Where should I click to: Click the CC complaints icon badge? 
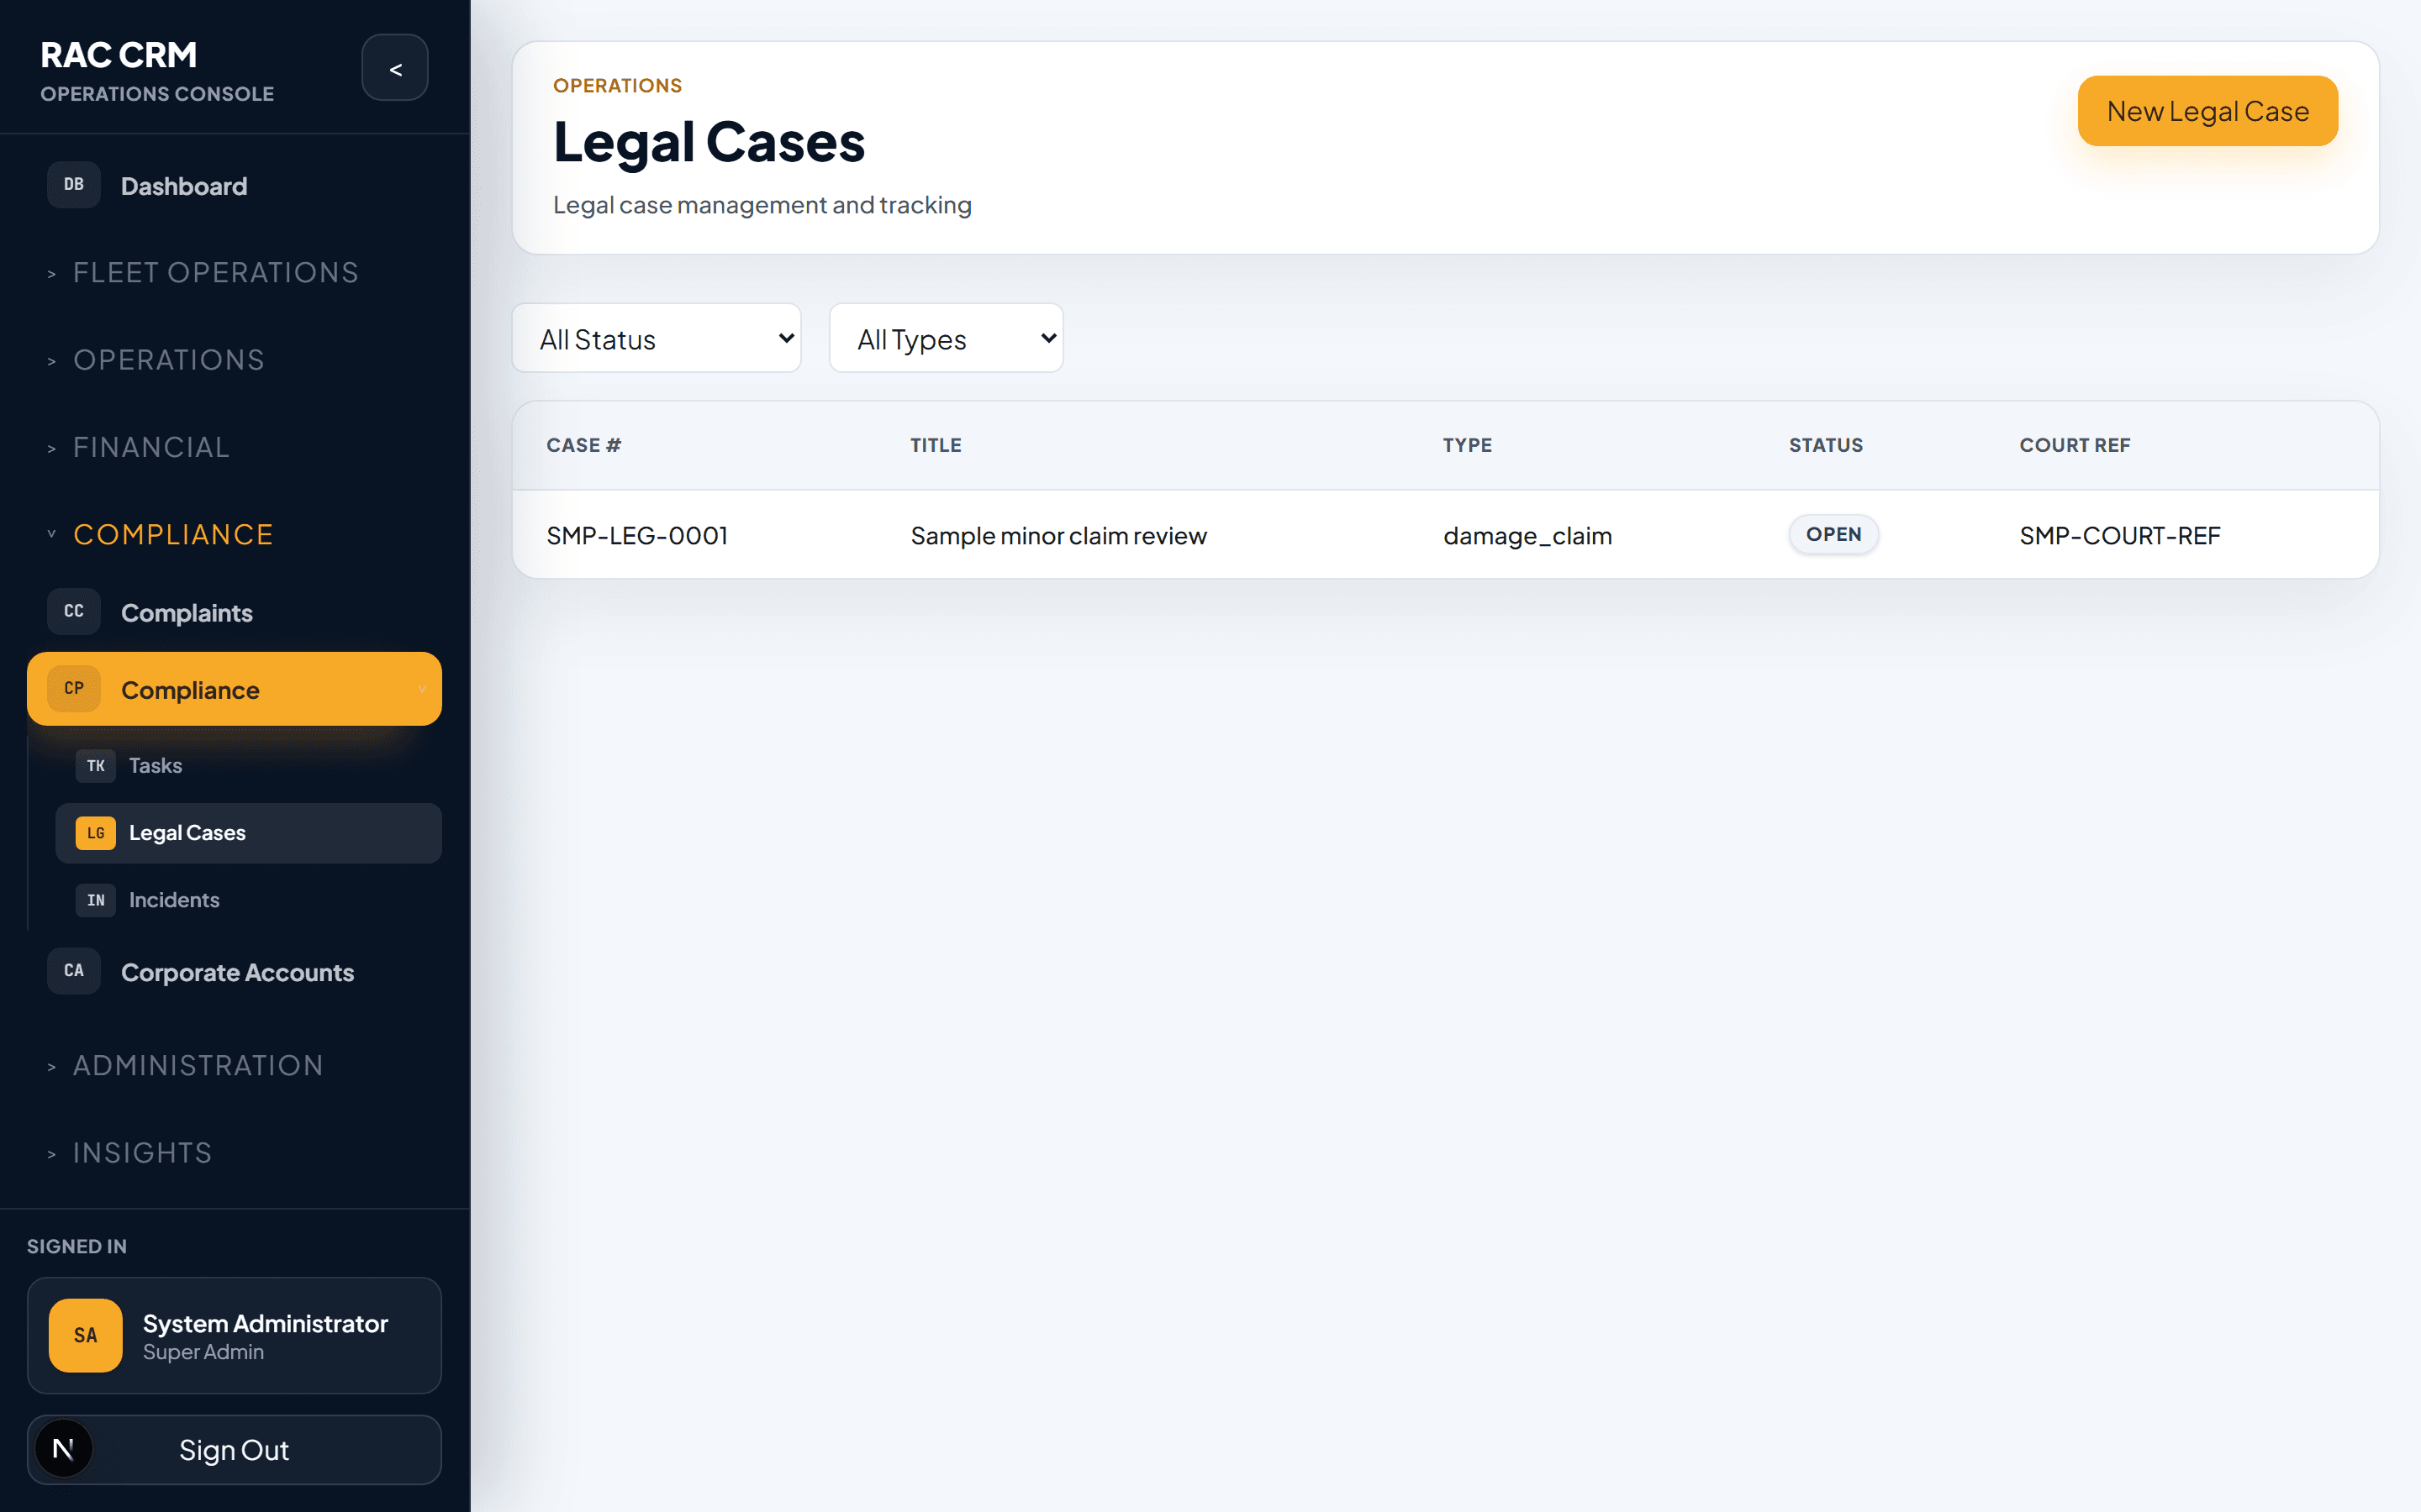pos(74,611)
